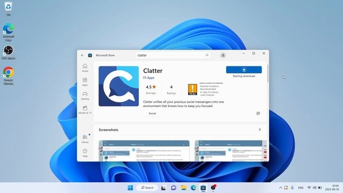Click the Clatter app title text

pos(153,71)
